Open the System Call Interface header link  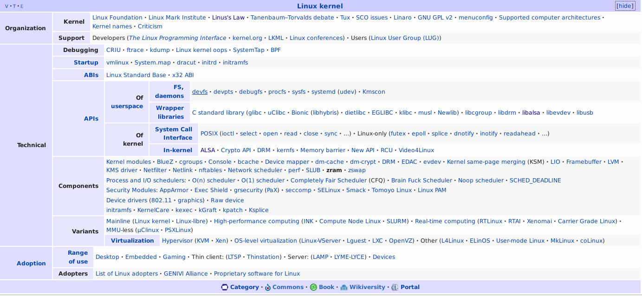(174, 134)
